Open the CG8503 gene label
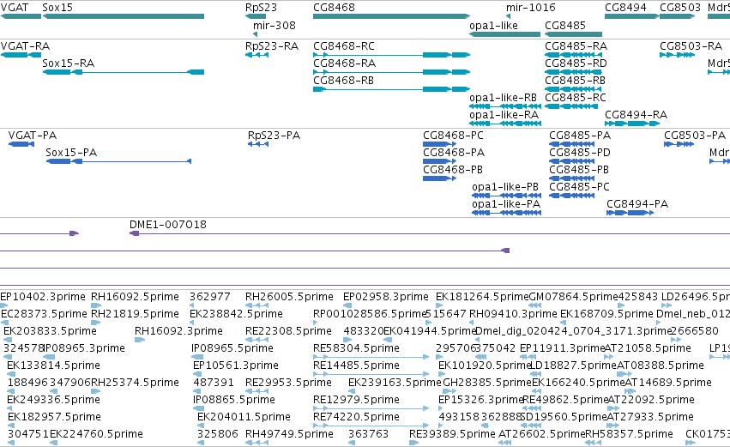This screenshot has width=730, height=447. click(680, 8)
